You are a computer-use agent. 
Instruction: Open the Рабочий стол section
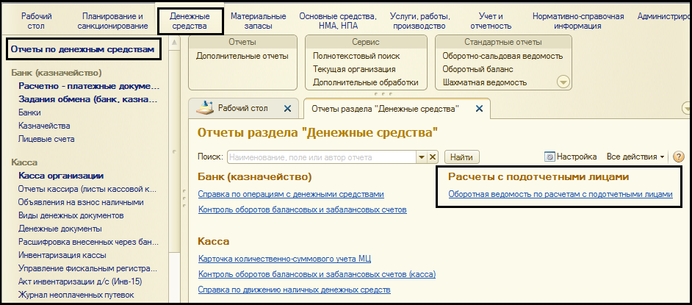click(37, 21)
